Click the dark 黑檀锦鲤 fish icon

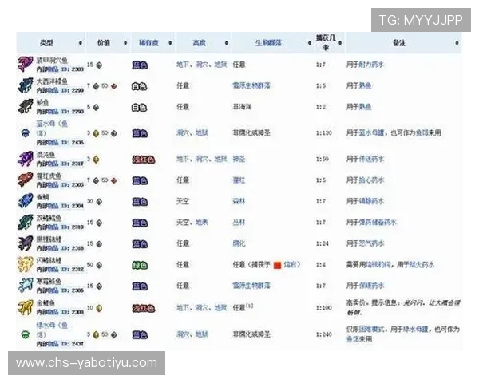(x=26, y=243)
